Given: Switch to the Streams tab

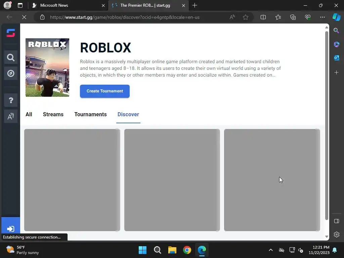Looking at the screenshot, I should click(x=53, y=114).
